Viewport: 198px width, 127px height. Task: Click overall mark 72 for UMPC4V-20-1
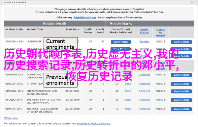point(117,109)
